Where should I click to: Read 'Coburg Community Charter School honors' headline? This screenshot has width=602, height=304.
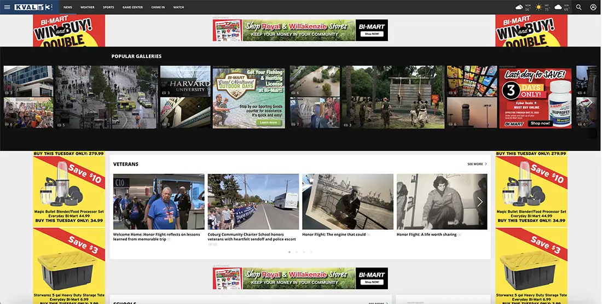(252, 237)
